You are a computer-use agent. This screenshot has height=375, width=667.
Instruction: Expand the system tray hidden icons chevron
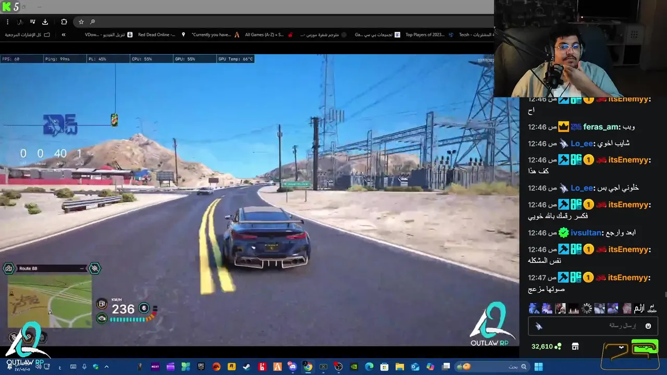point(106,367)
